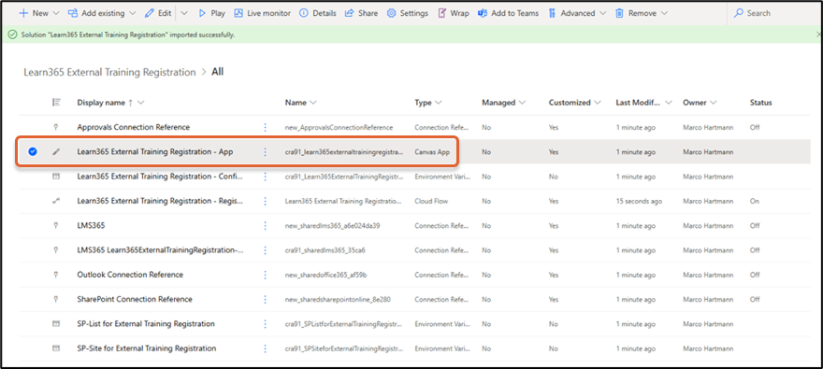Go to Learn365 External Training Registration breadcrumb
The width and height of the screenshot is (823, 369).
(x=109, y=72)
